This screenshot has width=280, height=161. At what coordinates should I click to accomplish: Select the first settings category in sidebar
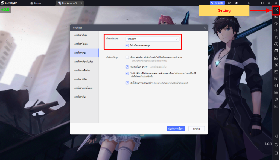click(81, 35)
